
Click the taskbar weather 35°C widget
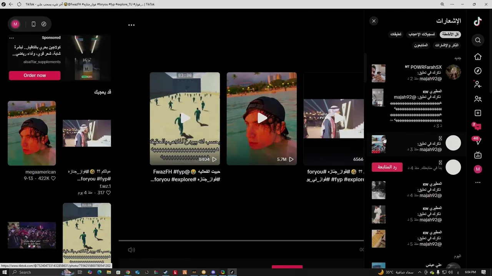tap(395, 272)
